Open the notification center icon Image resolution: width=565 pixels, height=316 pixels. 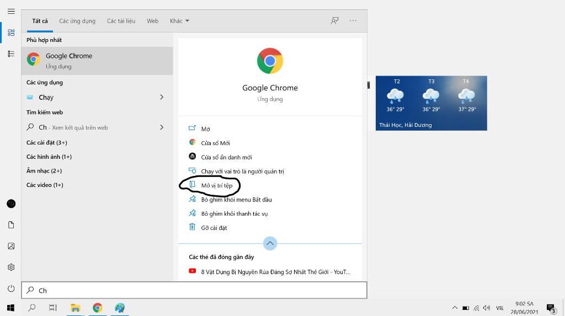(551, 308)
